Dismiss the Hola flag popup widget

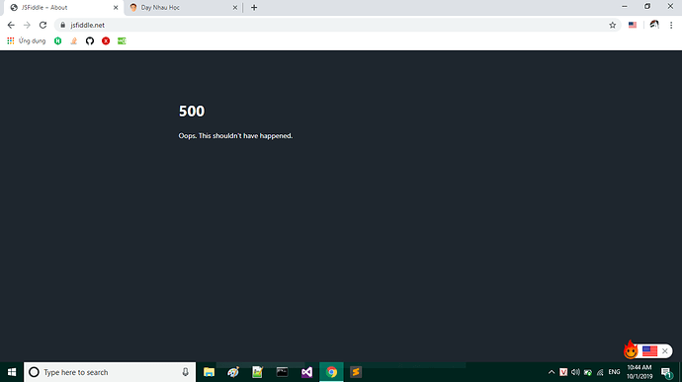point(664,351)
